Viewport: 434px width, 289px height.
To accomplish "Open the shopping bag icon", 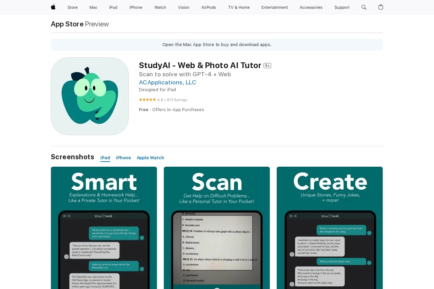I will 381,7.
